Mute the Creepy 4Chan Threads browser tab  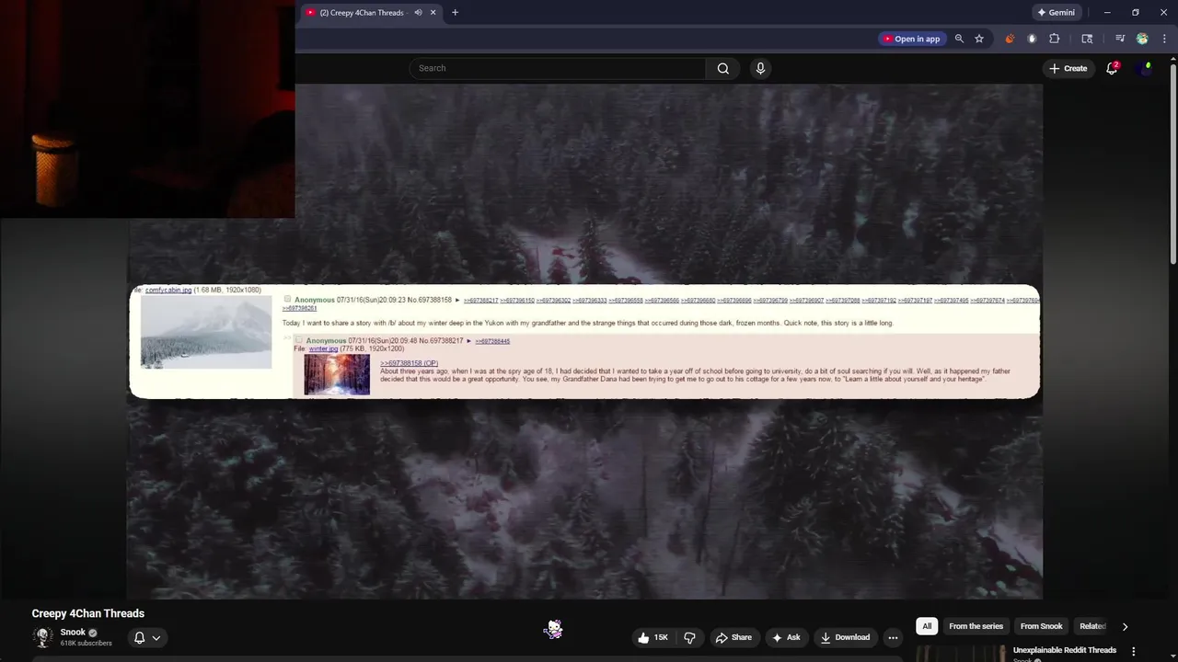tap(418, 13)
